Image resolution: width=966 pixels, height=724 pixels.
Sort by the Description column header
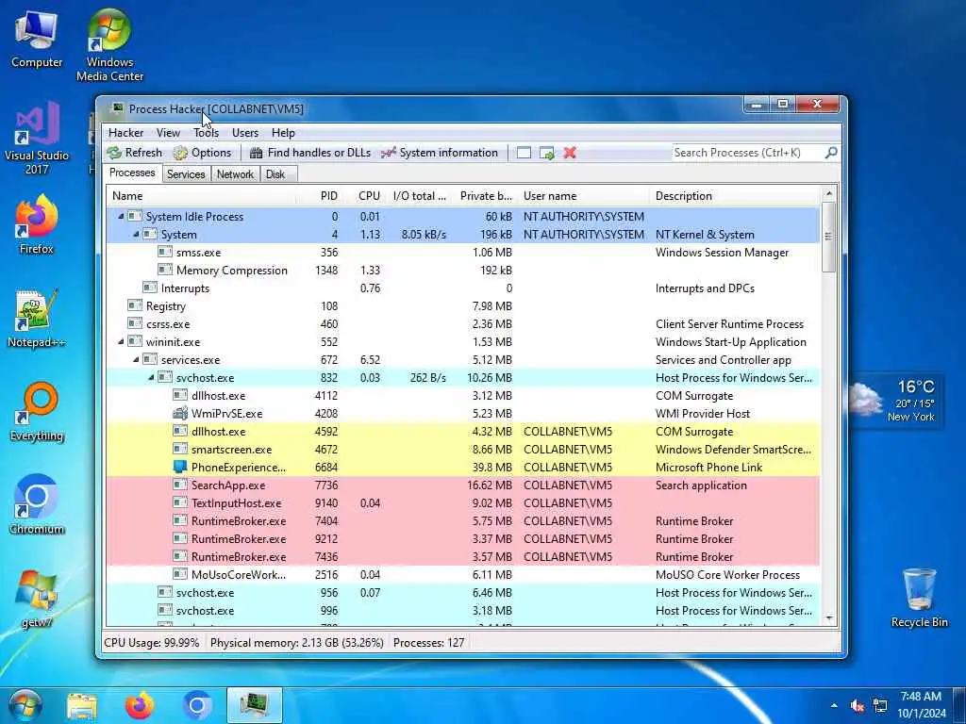pyautogui.click(x=736, y=196)
